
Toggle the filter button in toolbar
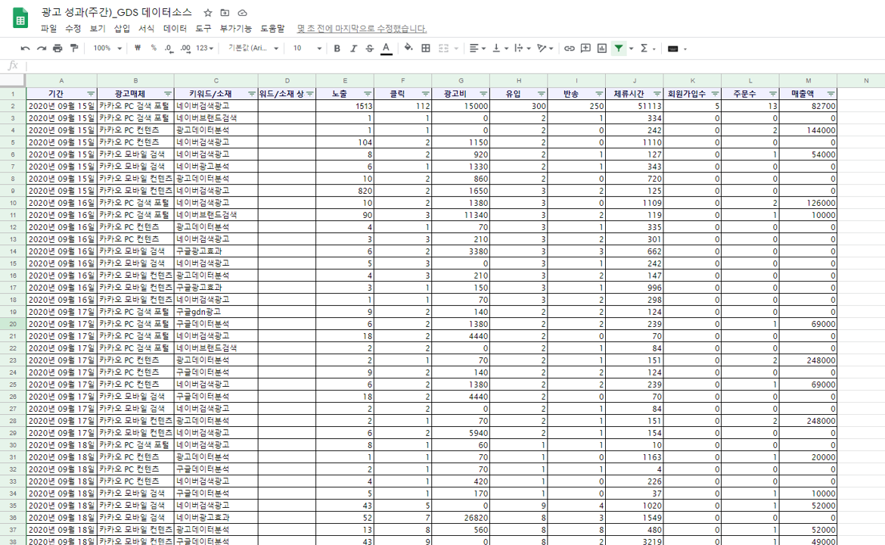coord(619,48)
